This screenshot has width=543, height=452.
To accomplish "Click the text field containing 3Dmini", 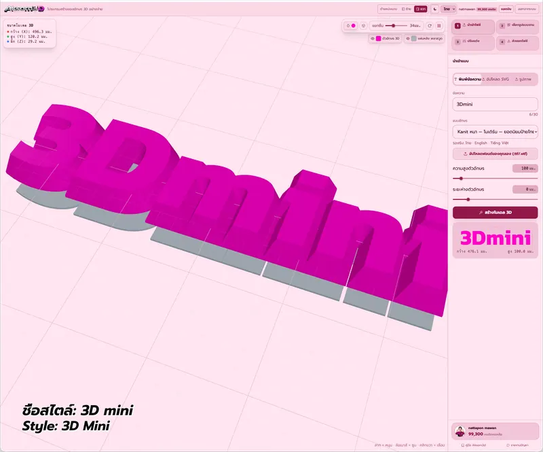I will click(495, 104).
